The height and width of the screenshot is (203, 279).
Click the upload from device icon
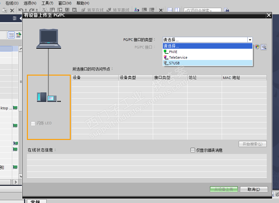pos(60,10)
